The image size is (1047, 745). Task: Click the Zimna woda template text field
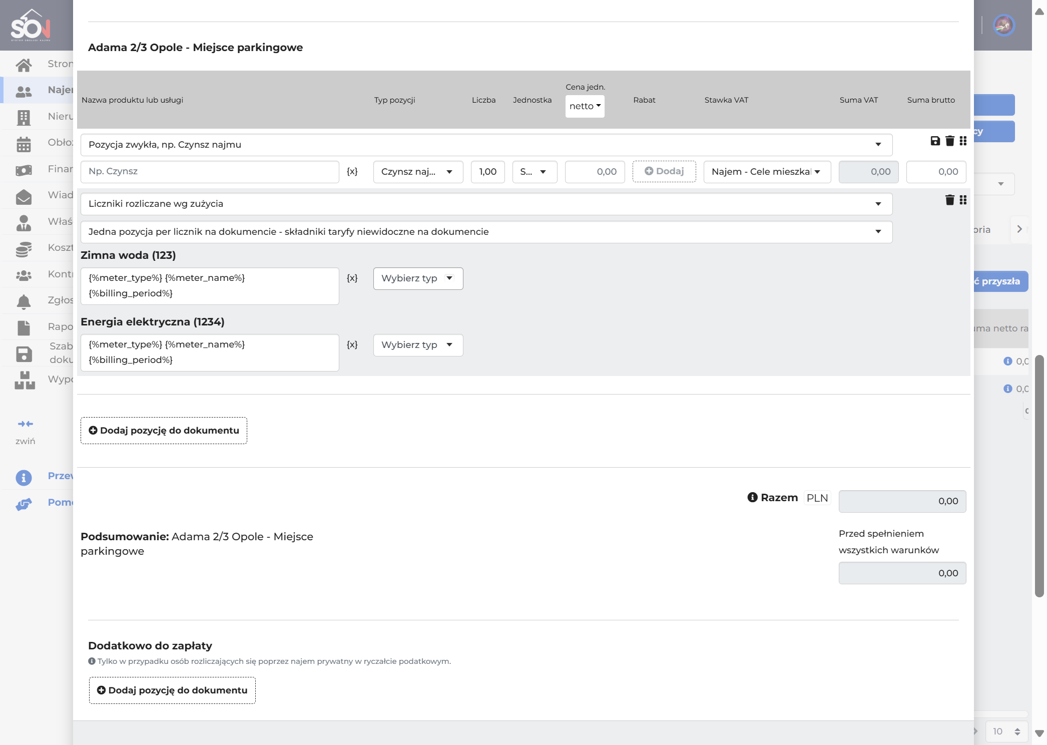click(210, 286)
